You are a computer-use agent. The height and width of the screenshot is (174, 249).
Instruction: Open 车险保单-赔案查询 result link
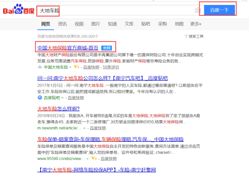tap(110, 139)
